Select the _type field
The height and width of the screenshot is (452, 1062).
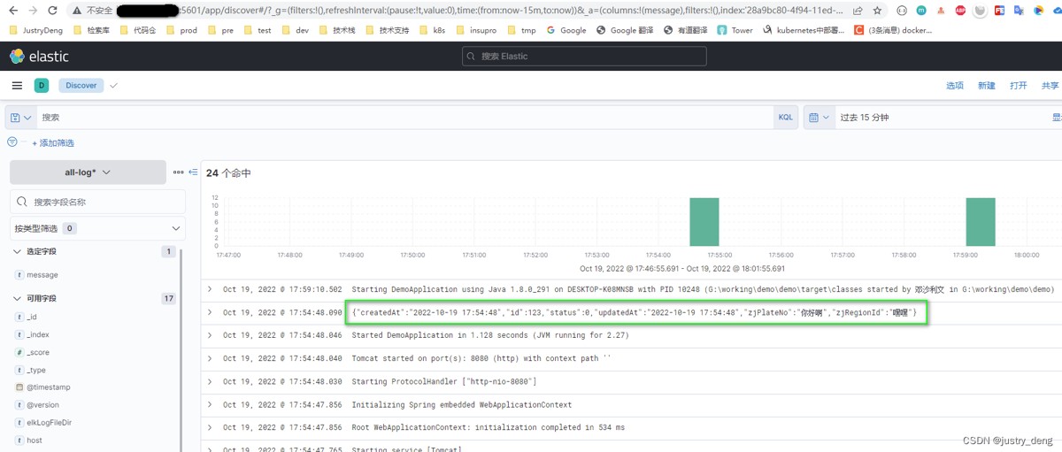pos(36,370)
